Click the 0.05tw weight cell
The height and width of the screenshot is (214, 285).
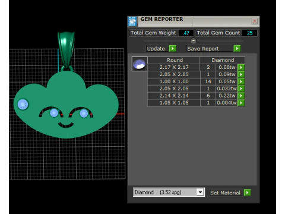pos(227,81)
